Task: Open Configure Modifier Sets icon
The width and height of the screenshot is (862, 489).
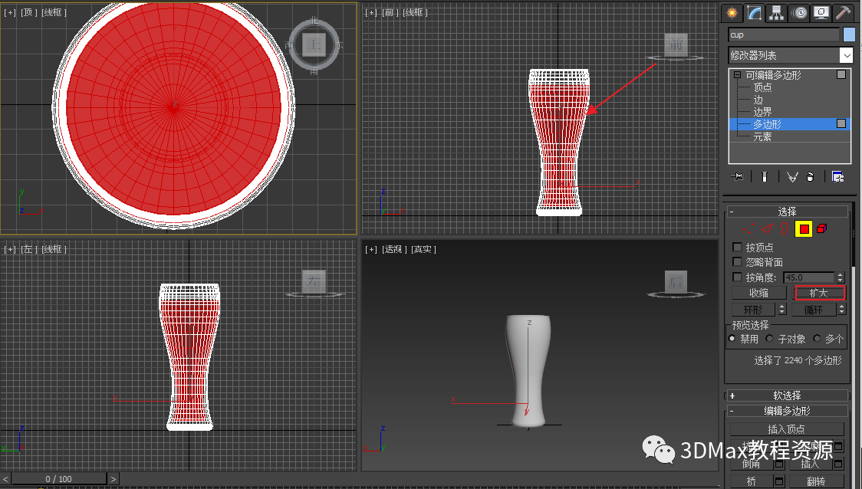Action: pyautogui.click(x=837, y=176)
